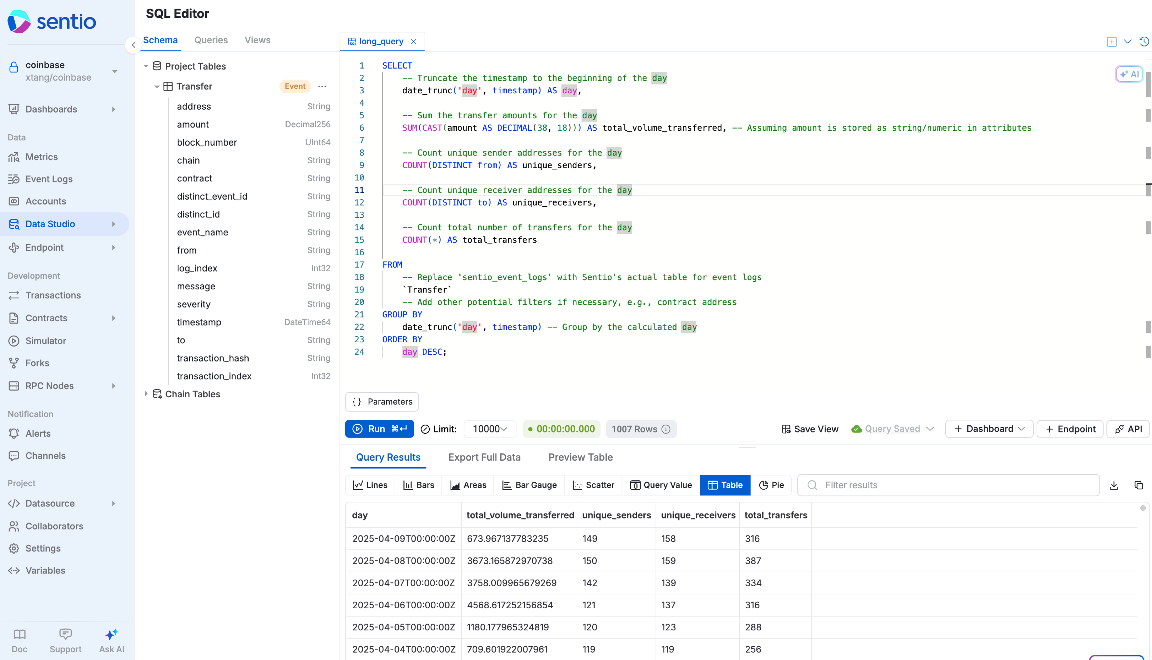1152x660 pixels.
Task: Download query results icon
Action: tap(1114, 485)
